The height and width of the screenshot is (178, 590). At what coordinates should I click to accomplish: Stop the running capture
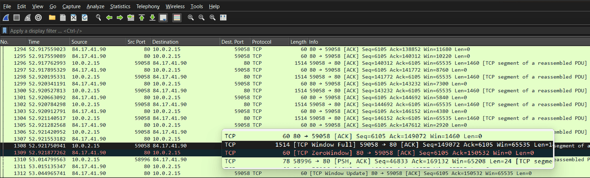pos(17,18)
